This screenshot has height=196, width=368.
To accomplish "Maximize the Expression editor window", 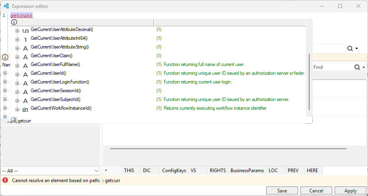I will 340,6.
